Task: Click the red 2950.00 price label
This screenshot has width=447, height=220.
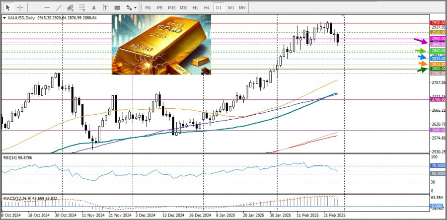Action: click(438, 23)
